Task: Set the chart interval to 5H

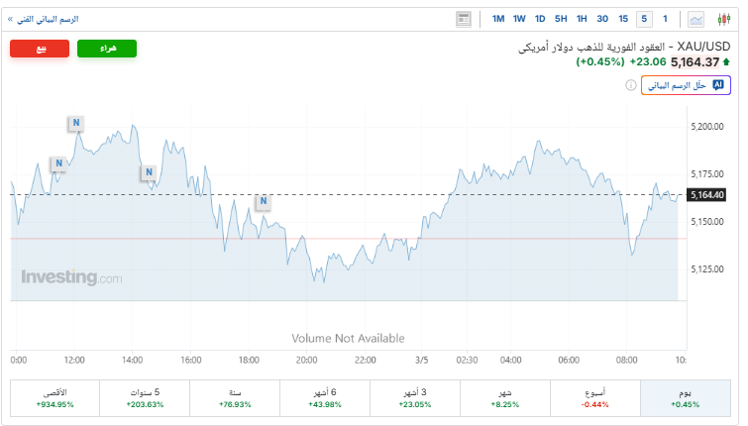Action: click(x=561, y=19)
